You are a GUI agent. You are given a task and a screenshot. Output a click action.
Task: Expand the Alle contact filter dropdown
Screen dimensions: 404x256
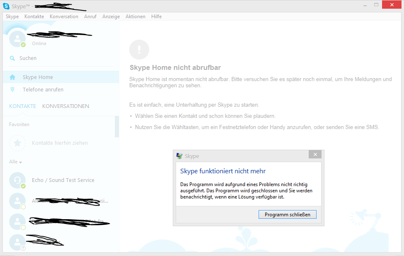click(15, 162)
